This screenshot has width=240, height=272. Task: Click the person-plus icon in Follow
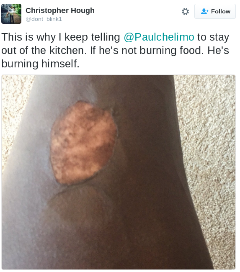click(x=204, y=11)
